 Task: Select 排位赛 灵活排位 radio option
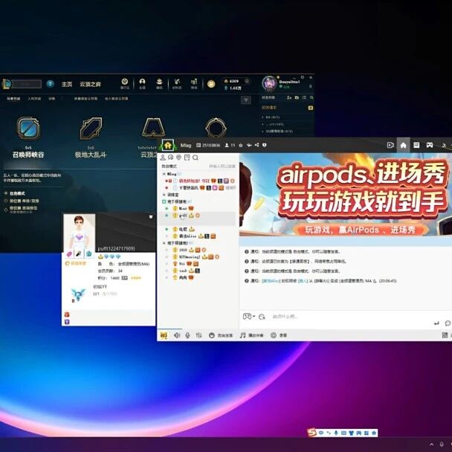(21, 208)
